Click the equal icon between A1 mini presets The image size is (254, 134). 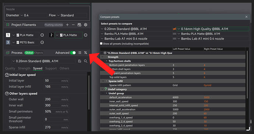click(174, 39)
